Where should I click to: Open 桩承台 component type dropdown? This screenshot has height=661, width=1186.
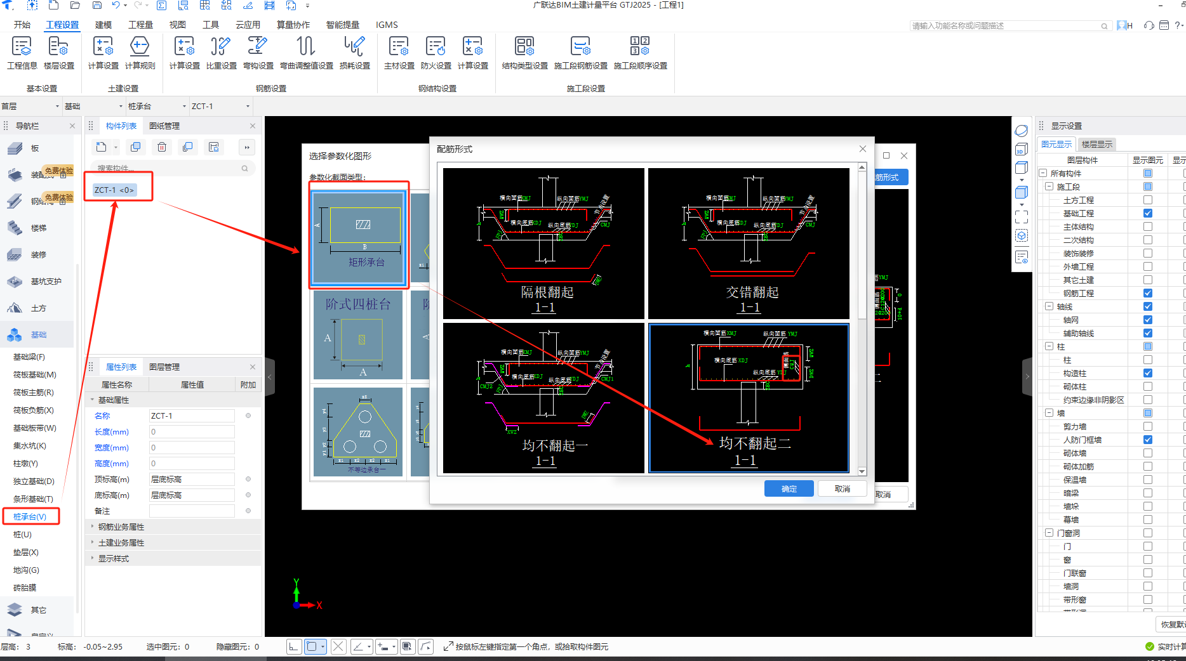(x=157, y=106)
